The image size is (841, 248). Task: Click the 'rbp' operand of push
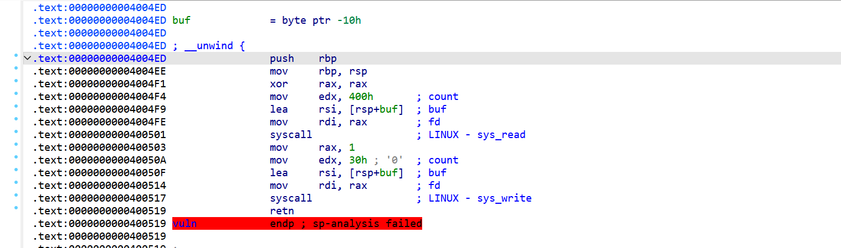[x=328, y=59]
